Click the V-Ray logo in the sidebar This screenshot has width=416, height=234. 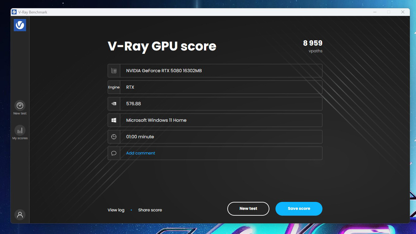click(x=20, y=25)
